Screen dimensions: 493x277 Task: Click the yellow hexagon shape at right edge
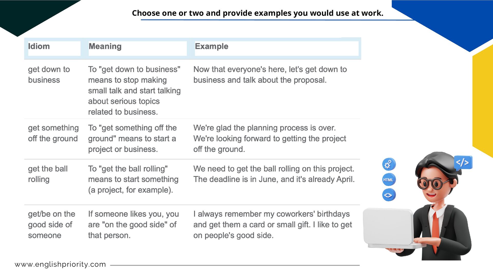click(483, 103)
